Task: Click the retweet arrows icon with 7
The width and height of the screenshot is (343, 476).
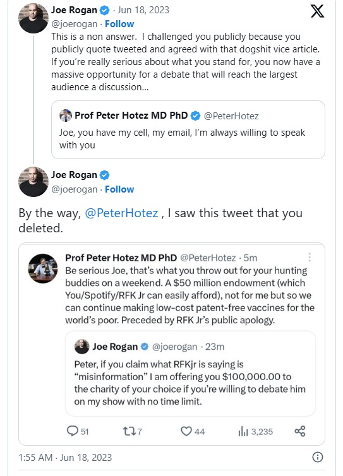Action: [128, 431]
